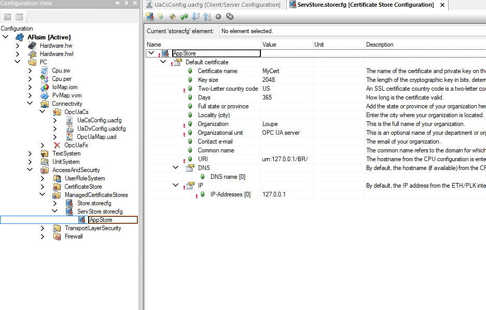Click first view icon in Configuration View toolbar
Image resolution: width=486 pixels, height=310 pixels.
pos(7,17)
